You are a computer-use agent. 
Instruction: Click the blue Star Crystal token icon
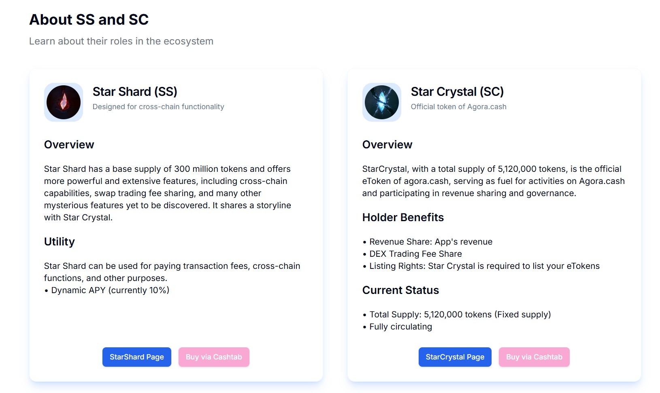pyautogui.click(x=381, y=102)
